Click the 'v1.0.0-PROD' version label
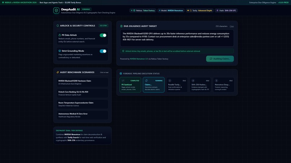The width and height of the screenshot is (291, 163). coord(283,3)
